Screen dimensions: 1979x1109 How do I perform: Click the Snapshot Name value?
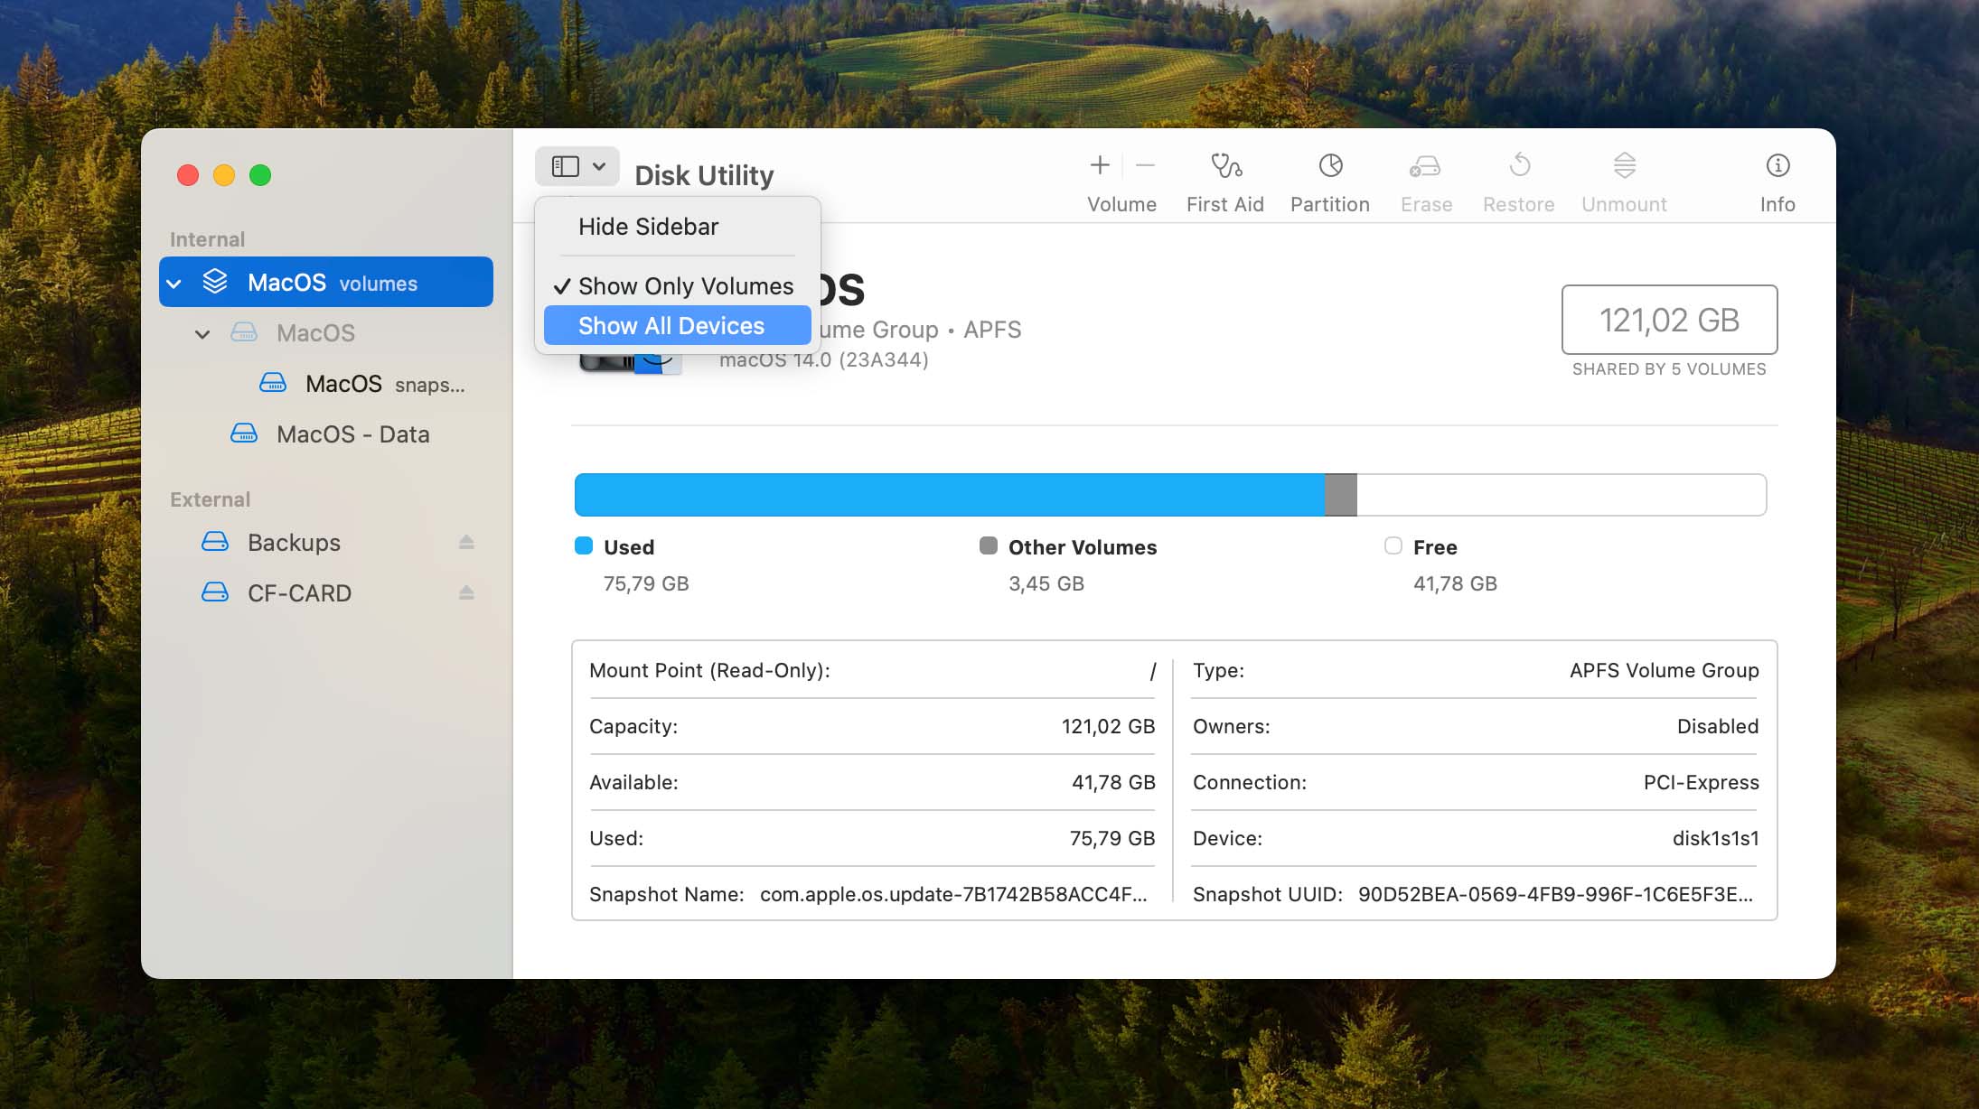pyautogui.click(x=953, y=894)
